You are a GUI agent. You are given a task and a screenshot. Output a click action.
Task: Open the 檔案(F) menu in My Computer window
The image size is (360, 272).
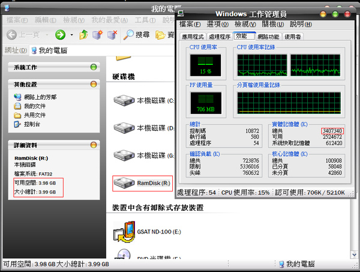click(x=17, y=20)
